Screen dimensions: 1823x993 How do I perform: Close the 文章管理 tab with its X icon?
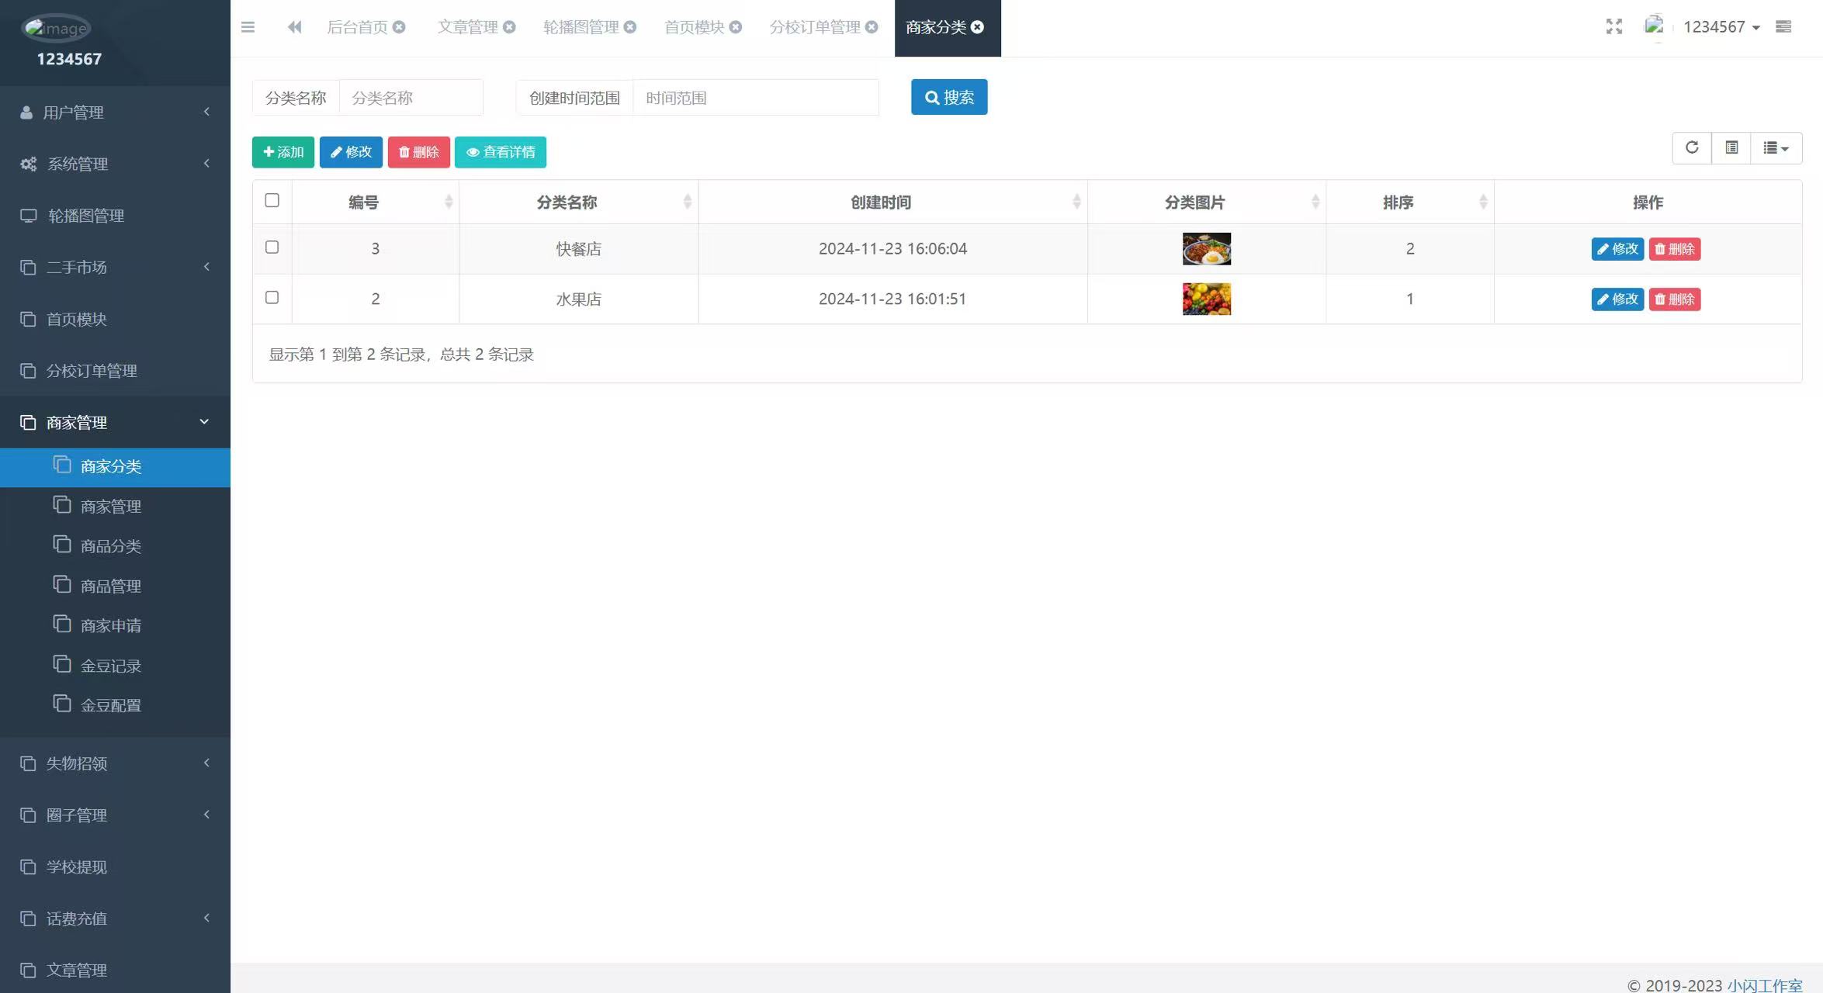509,27
